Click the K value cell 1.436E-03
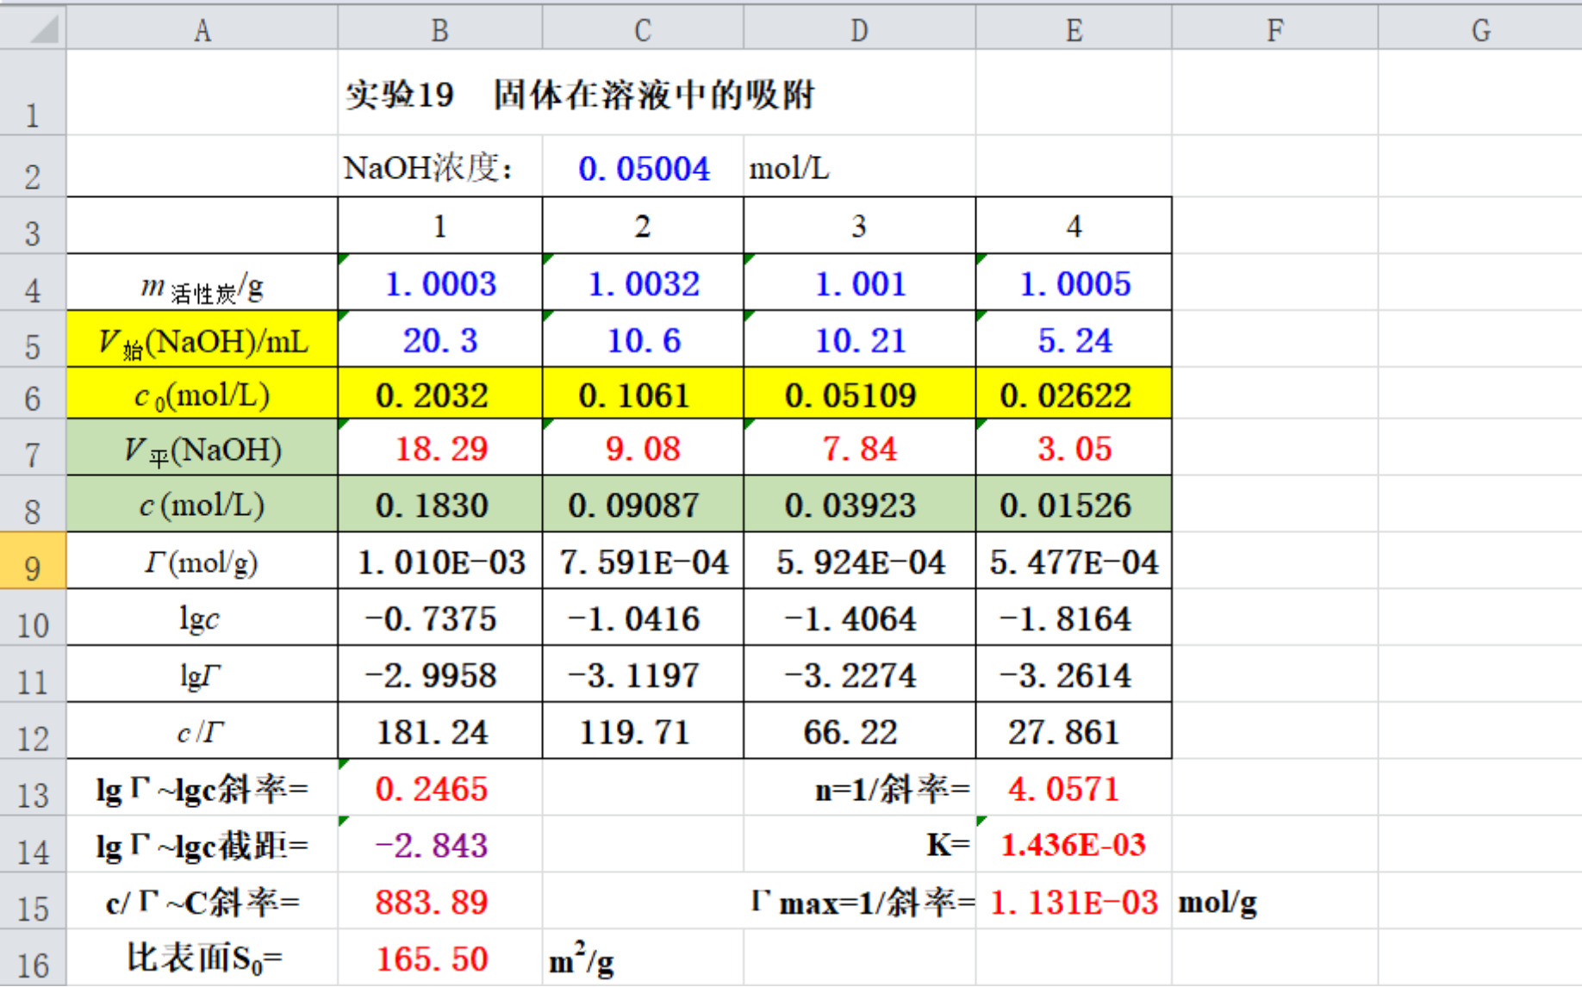The height and width of the screenshot is (987, 1582). 1073,845
